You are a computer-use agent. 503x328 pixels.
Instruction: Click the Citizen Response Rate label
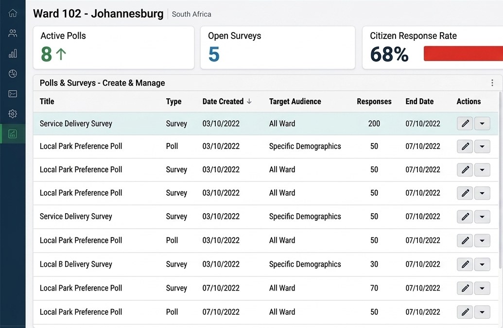point(413,36)
